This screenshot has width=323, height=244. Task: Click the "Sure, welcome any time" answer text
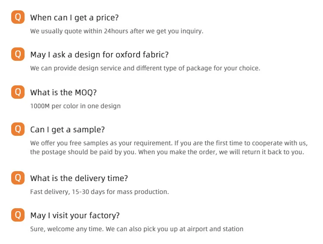point(137,229)
